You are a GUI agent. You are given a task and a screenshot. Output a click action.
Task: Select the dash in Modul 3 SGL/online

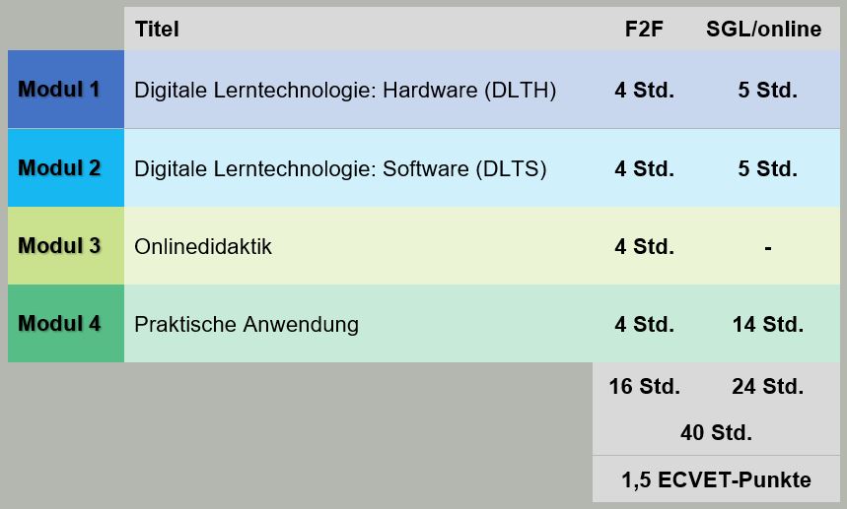tap(767, 248)
